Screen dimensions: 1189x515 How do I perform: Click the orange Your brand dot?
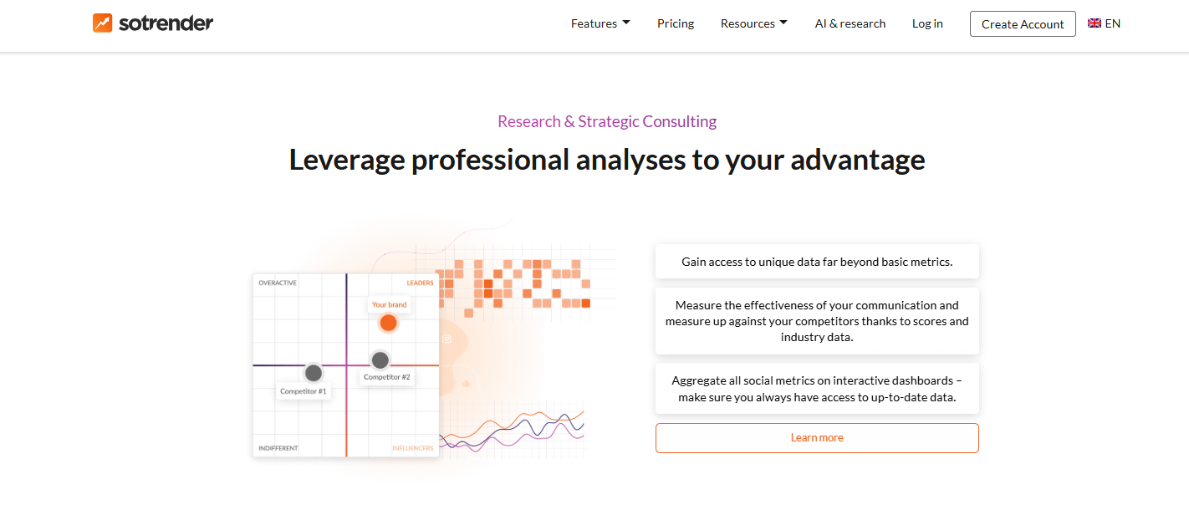(388, 323)
